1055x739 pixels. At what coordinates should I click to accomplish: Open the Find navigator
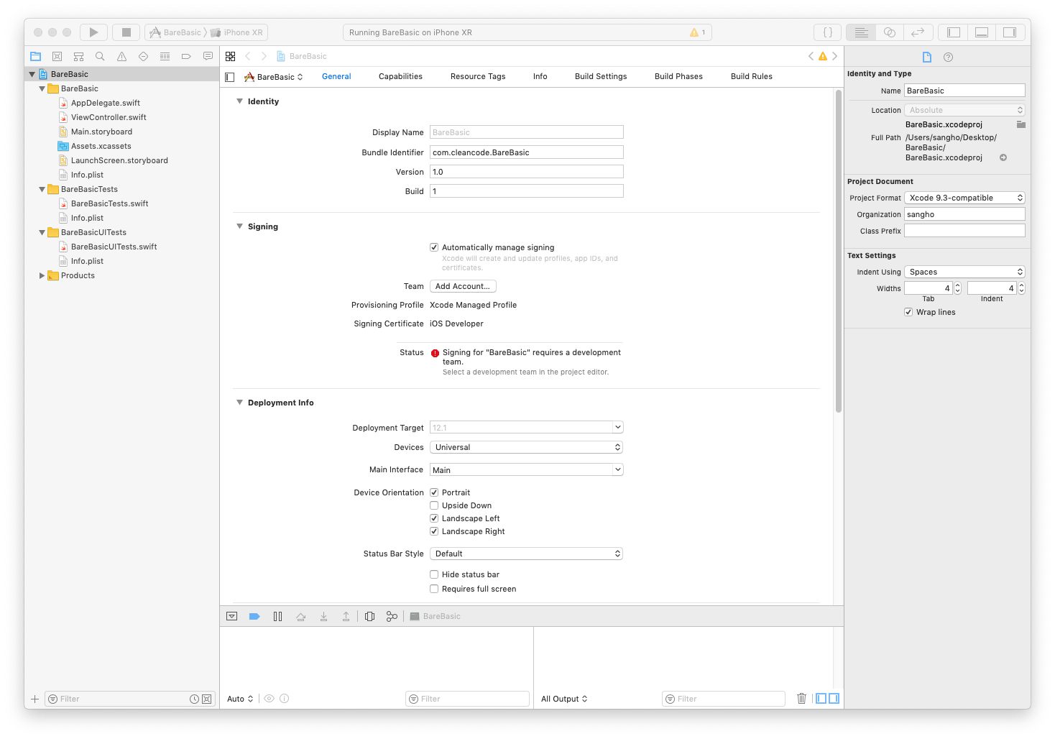point(100,56)
